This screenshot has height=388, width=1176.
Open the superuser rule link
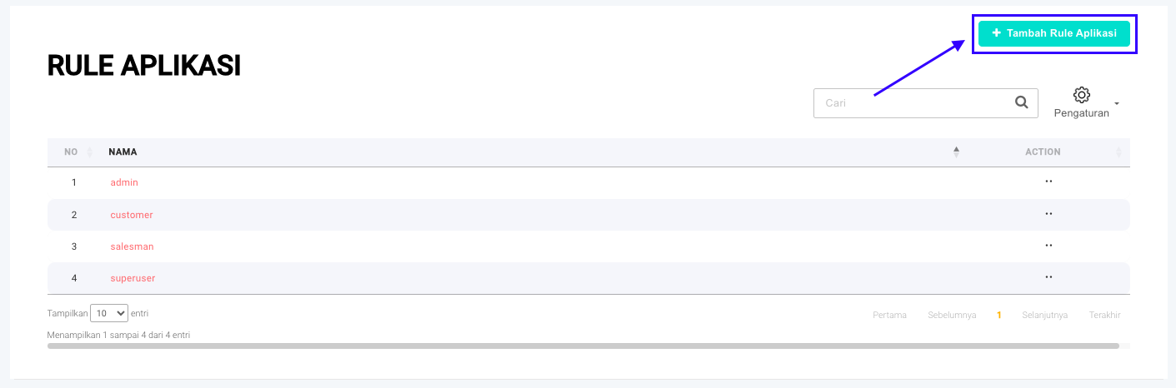(x=133, y=278)
